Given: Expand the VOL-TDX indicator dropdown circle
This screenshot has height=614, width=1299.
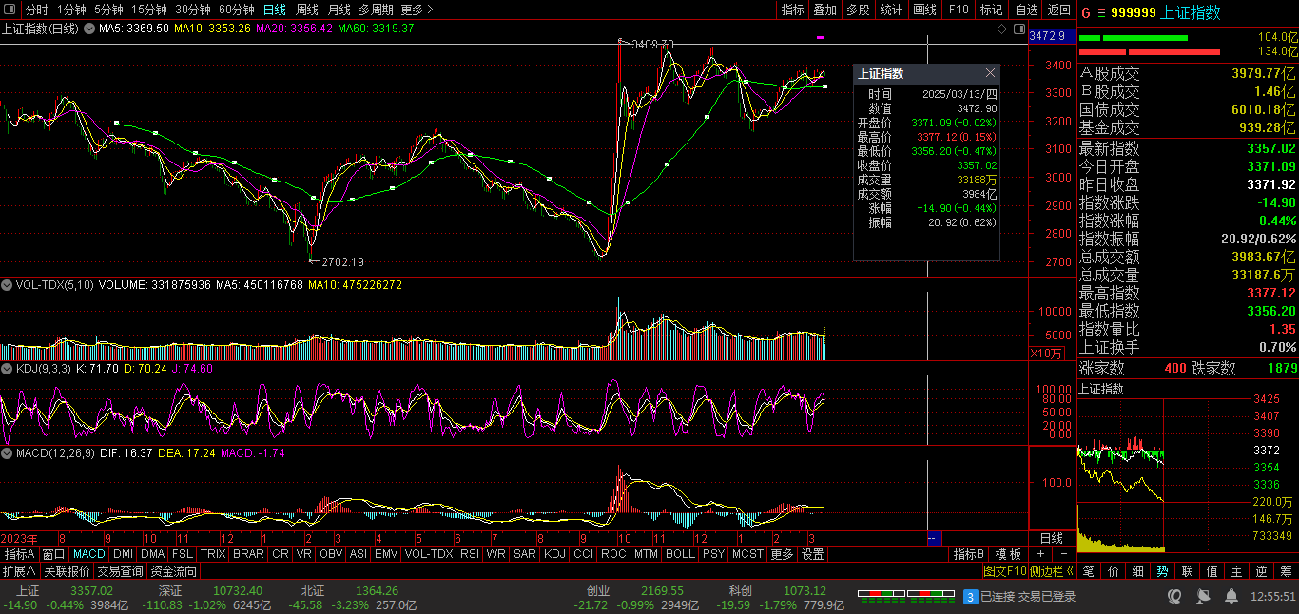Looking at the screenshot, I should 7,284.
